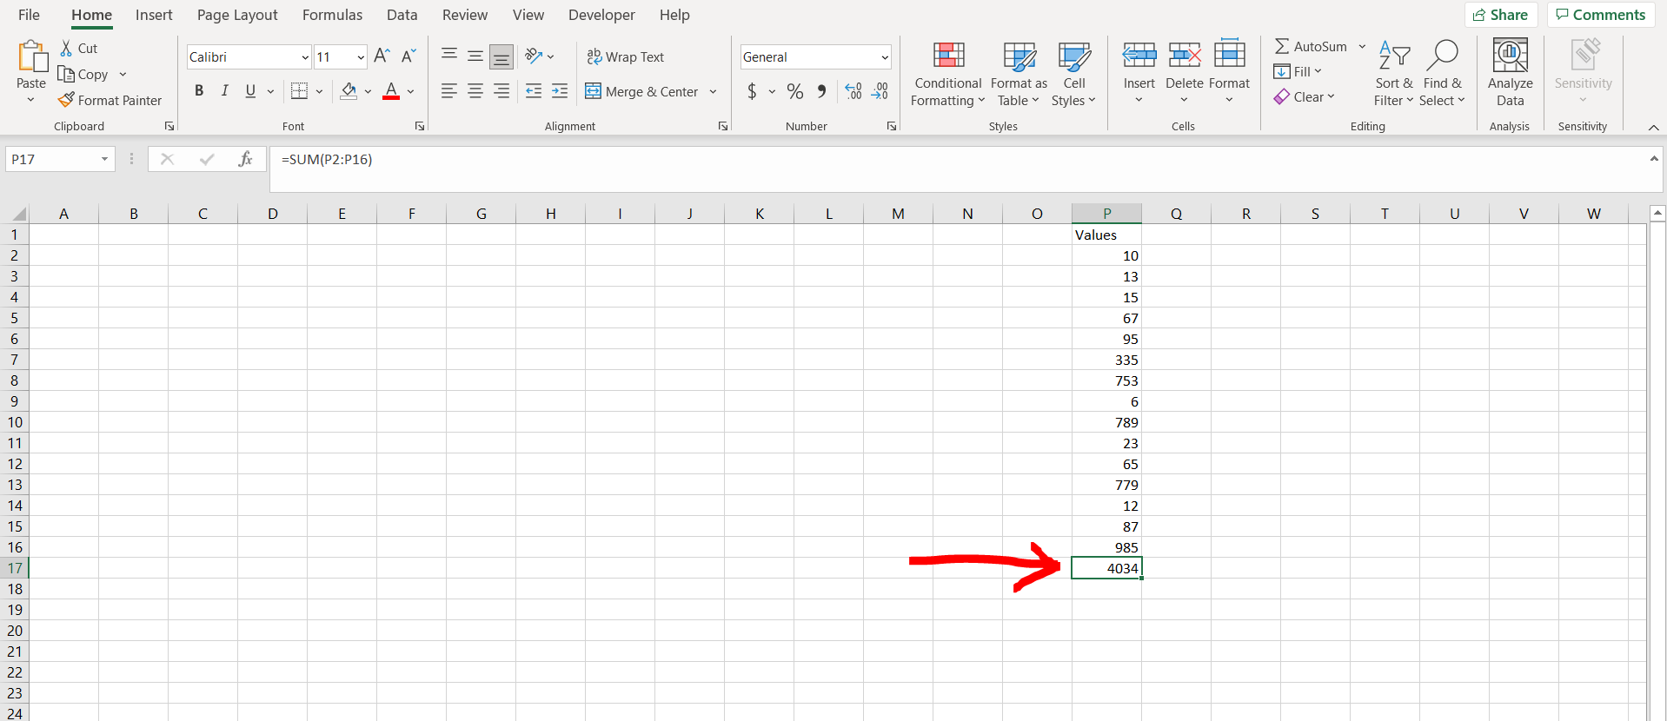Open text orientation options
The image size is (1667, 721).
pos(540,56)
